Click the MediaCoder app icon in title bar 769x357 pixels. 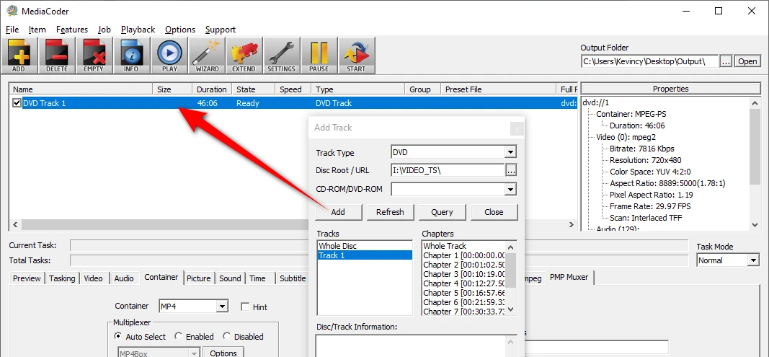click(x=12, y=11)
